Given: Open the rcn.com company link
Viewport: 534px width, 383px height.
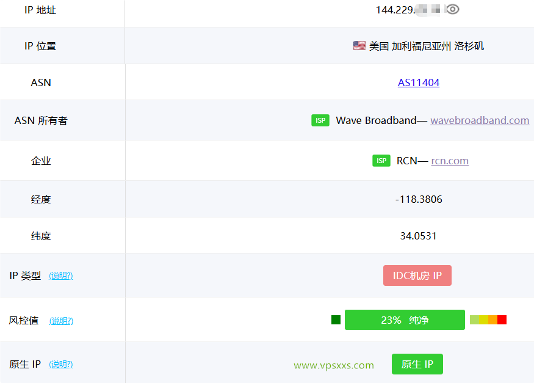Looking at the screenshot, I should tap(450, 161).
